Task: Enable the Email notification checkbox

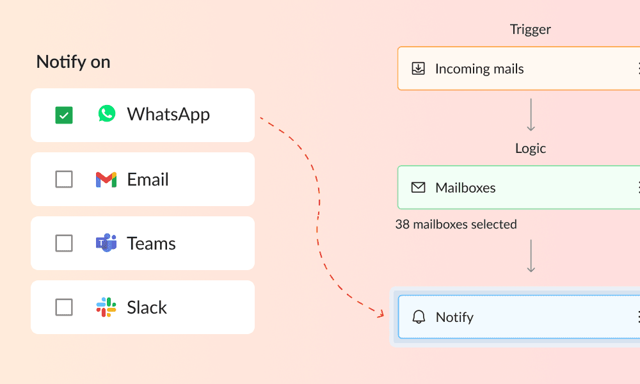Action: (64, 179)
